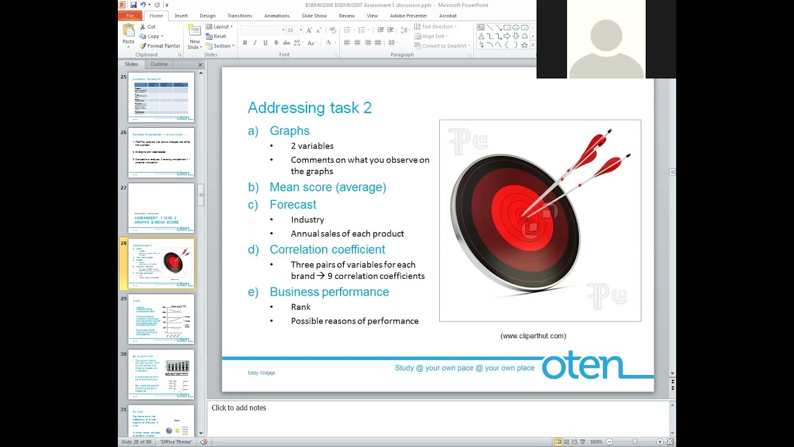Click the Save icon in quick access toolbar
The image size is (794, 447).
[133, 5]
